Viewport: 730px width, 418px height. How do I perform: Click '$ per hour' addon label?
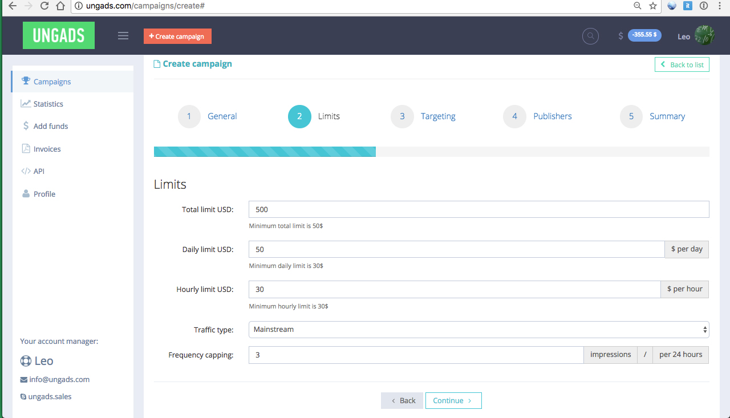coord(685,289)
